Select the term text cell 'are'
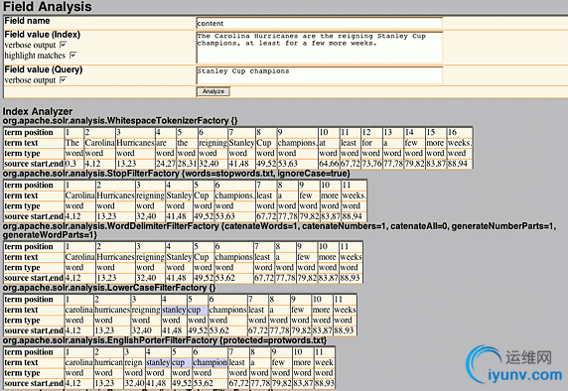The height and width of the screenshot is (391, 568). (166, 143)
